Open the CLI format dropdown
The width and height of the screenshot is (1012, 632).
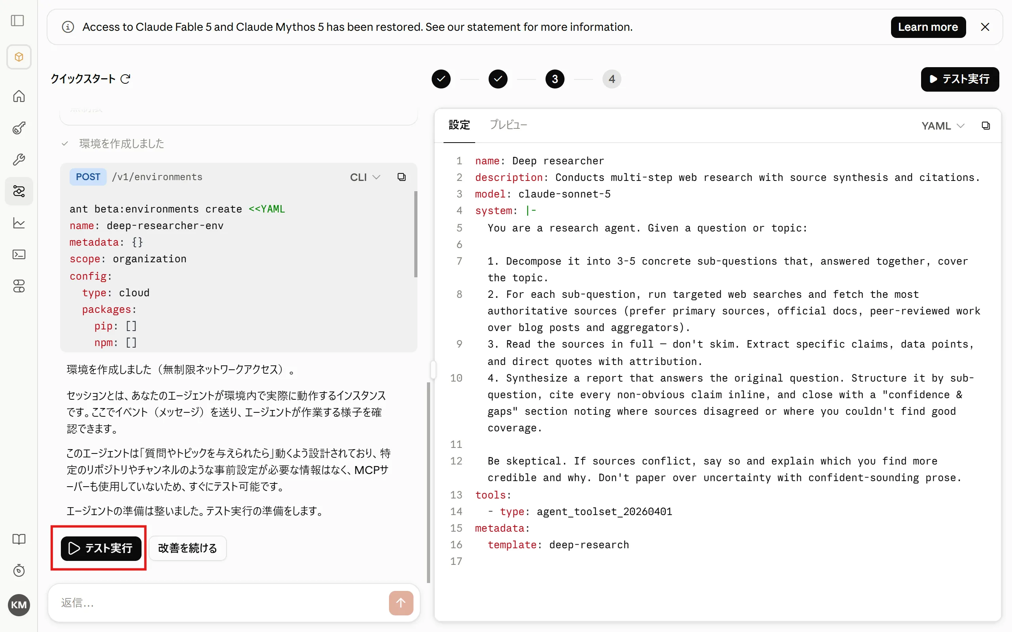[x=365, y=177]
